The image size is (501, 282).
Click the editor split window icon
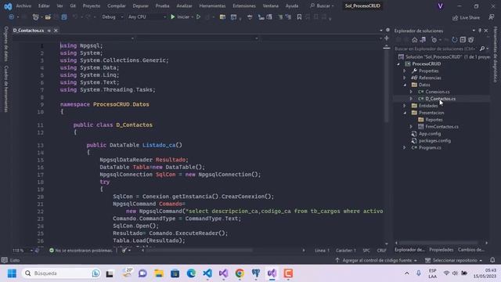tap(386, 38)
